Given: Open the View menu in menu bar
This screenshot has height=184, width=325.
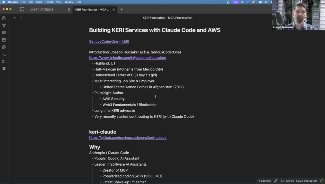Looking at the screenshot, I should click(x=59, y=2).
